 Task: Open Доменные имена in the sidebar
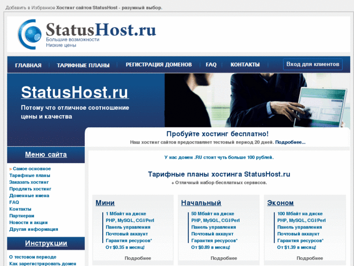(x=29, y=196)
